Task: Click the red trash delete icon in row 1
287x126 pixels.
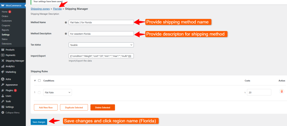Action: [x=282, y=91]
